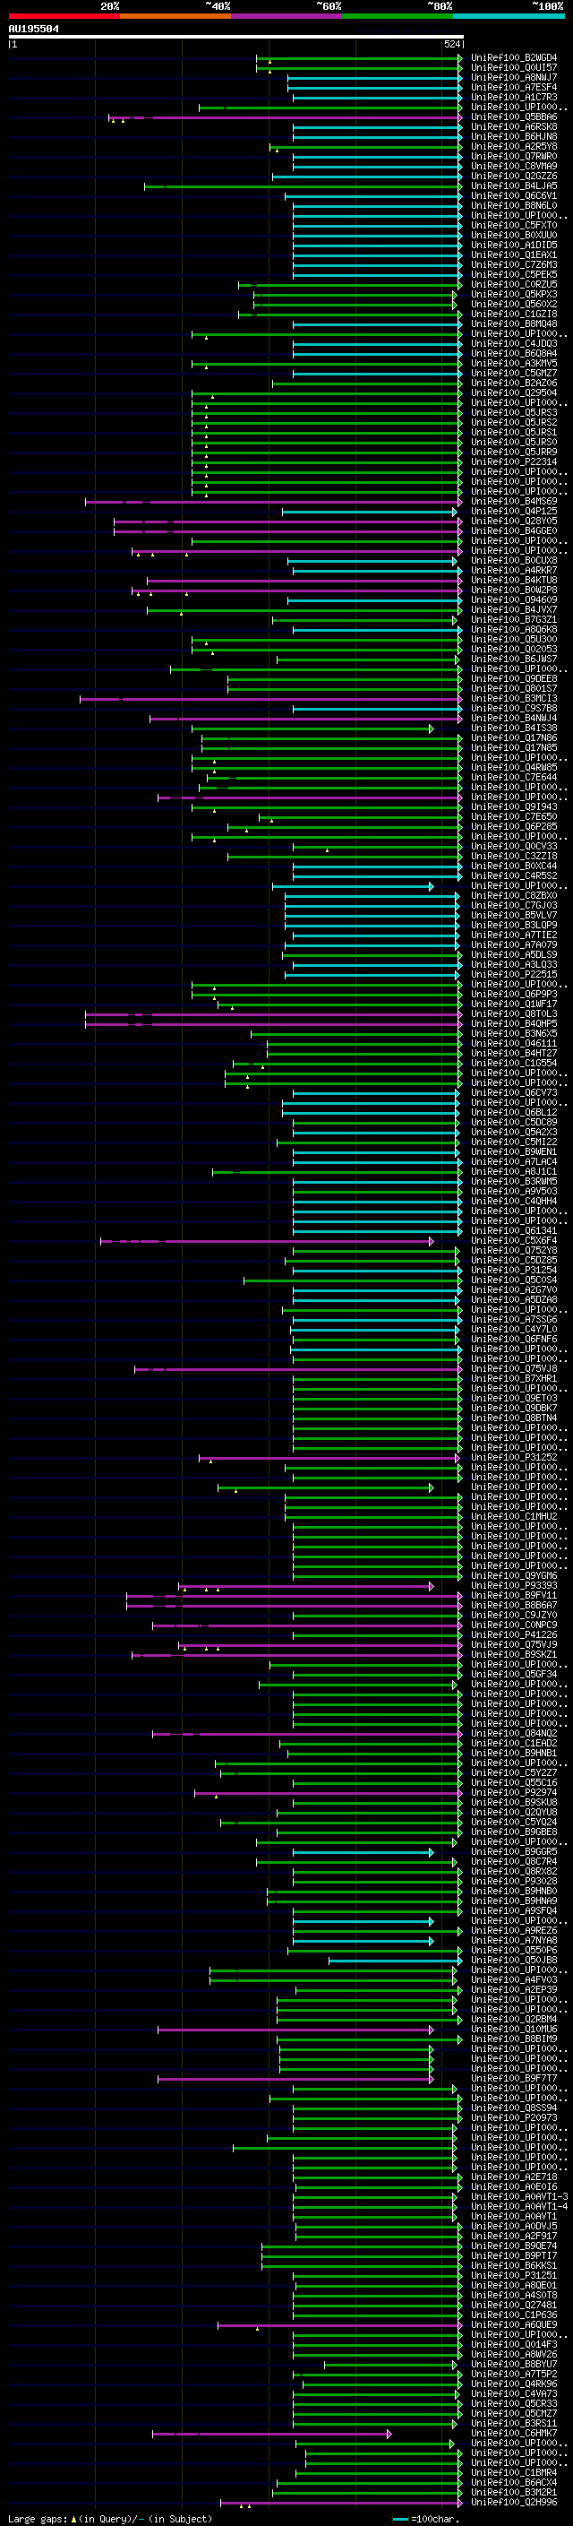
Task: Click the UniRef100_Q6P285 label
Action: tap(513, 827)
